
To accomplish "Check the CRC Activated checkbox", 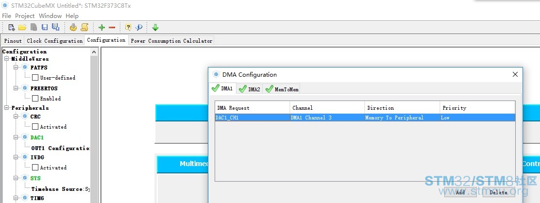I will [x=35, y=126].
